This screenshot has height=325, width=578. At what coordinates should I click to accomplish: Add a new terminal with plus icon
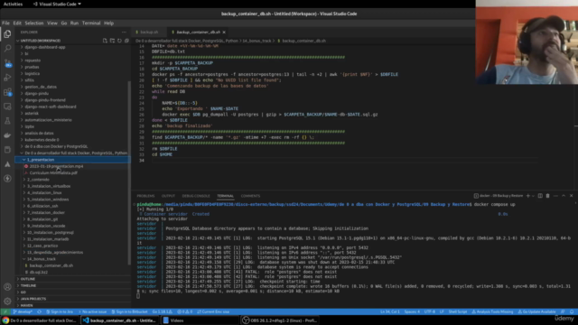[527, 196]
